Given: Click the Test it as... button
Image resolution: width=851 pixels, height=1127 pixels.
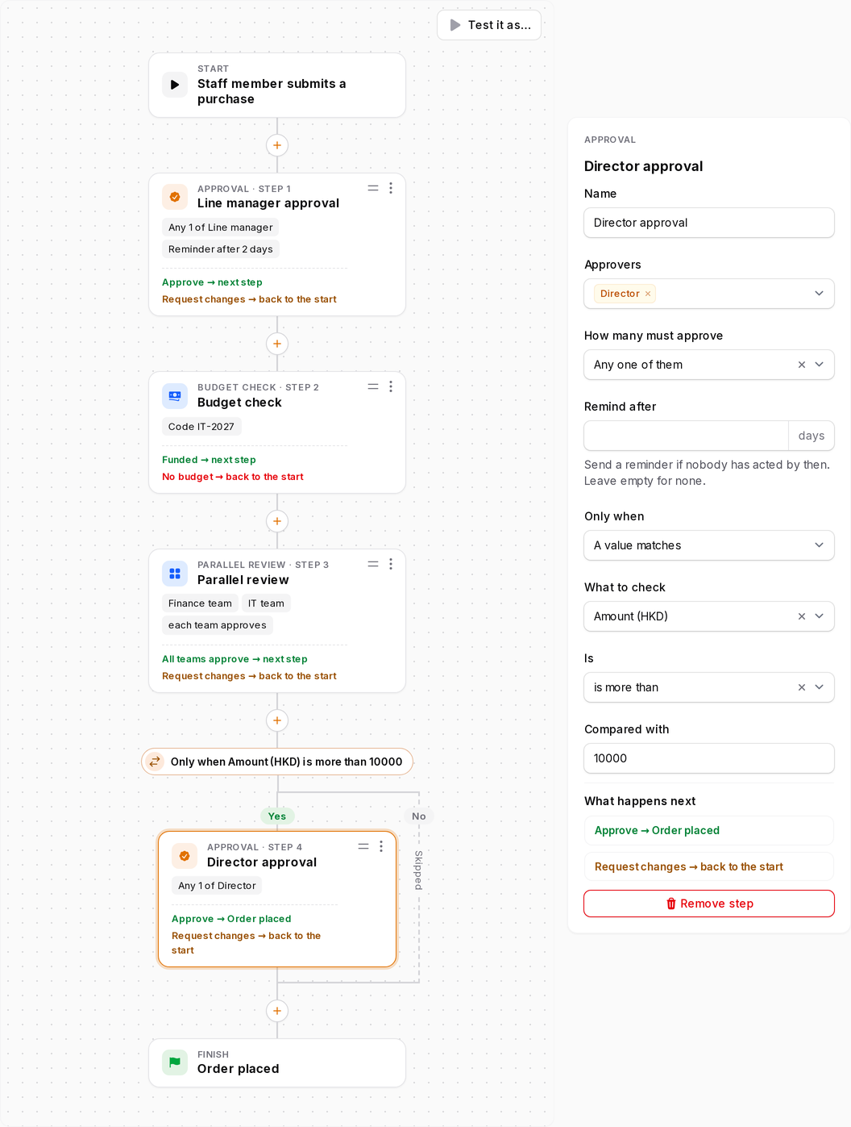Looking at the screenshot, I should pyautogui.click(x=489, y=25).
